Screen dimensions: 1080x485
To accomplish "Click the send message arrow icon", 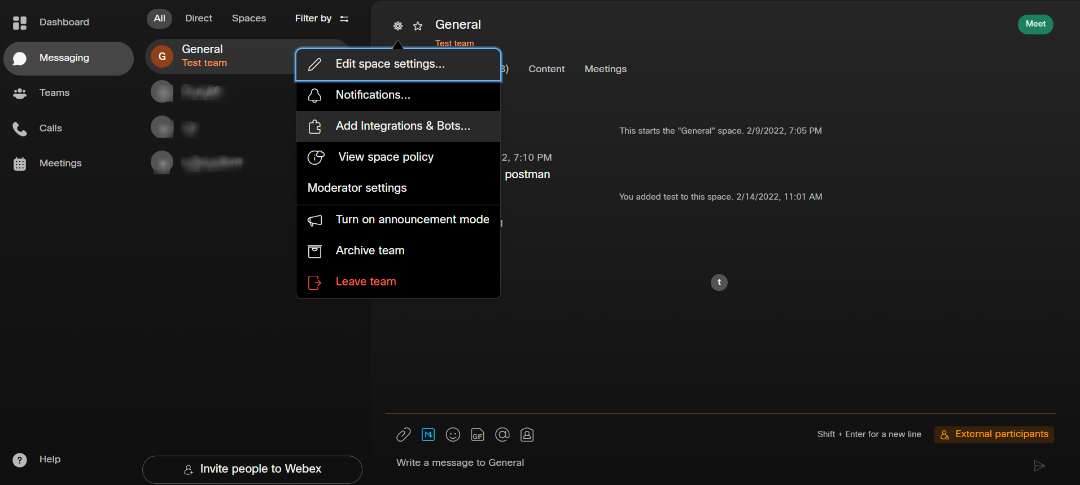I will [1039, 465].
